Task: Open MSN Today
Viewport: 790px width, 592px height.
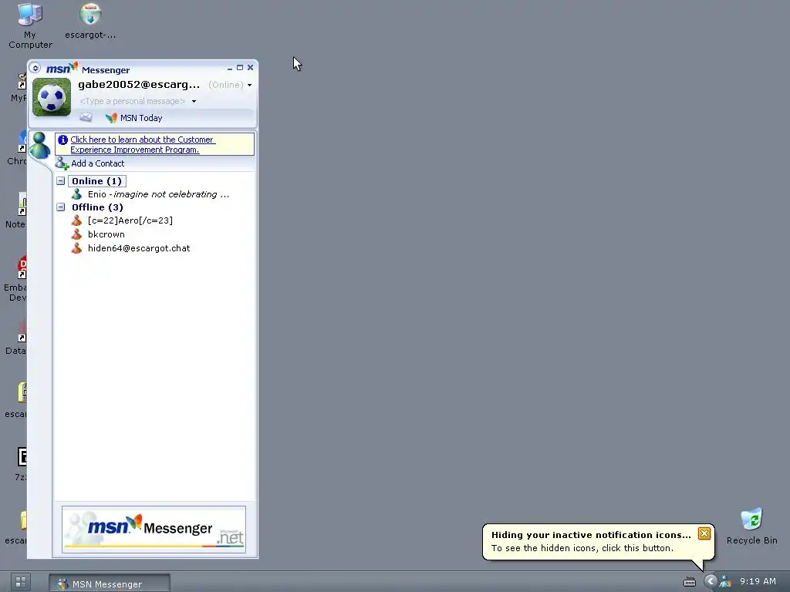Action: point(141,118)
